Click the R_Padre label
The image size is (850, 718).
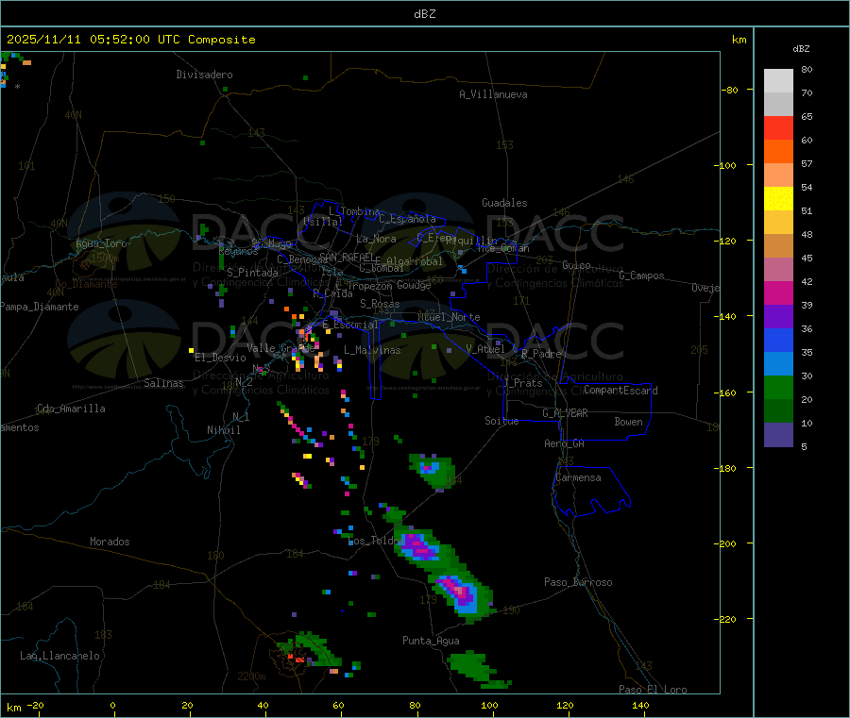[541, 354]
